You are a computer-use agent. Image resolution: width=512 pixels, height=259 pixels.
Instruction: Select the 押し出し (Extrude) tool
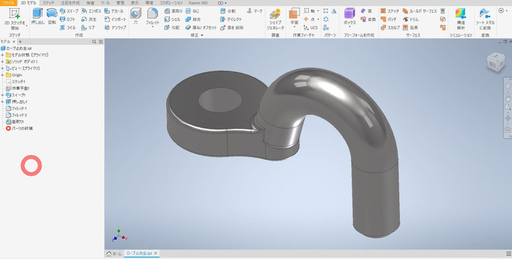click(x=38, y=17)
